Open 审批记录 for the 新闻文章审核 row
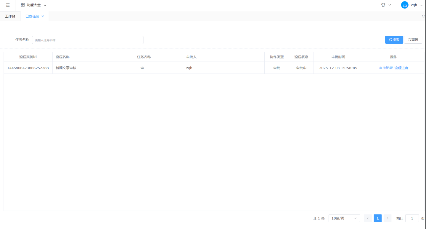The image size is (426, 229). point(386,68)
